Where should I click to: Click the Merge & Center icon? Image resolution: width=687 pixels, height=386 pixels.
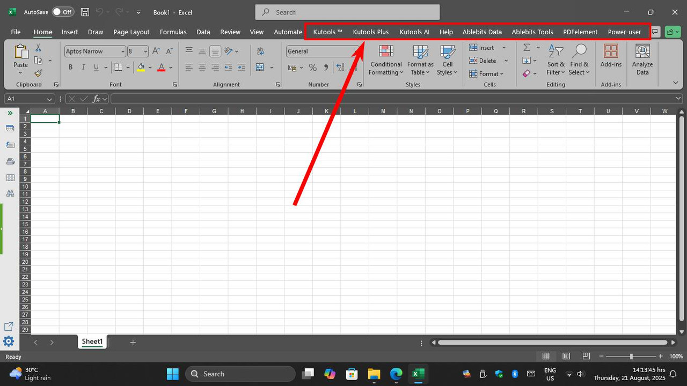[260, 67]
